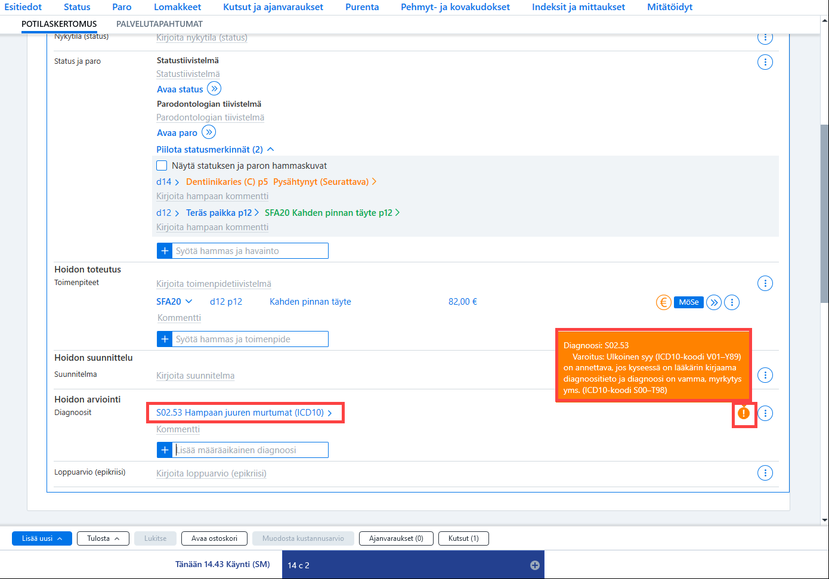Open the double-arrow icon next to Avaa paro
The width and height of the screenshot is (829, 579).
click(x=209, y=132)
